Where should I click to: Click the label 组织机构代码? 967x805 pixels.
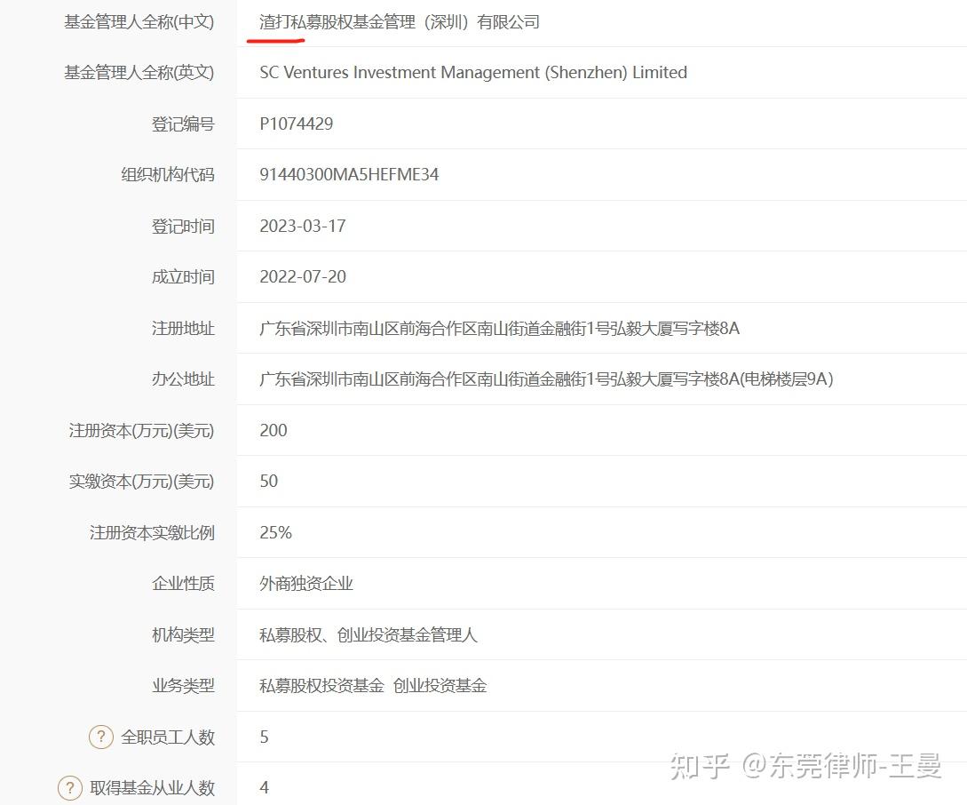click(x=168, y=174)
